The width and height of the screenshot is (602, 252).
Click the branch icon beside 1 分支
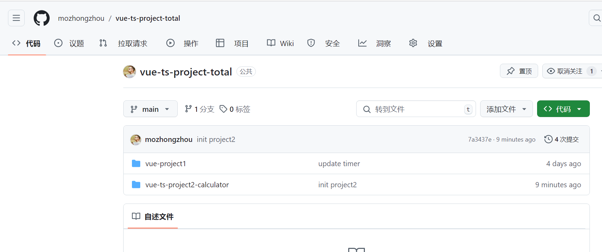tap(188, 109)
